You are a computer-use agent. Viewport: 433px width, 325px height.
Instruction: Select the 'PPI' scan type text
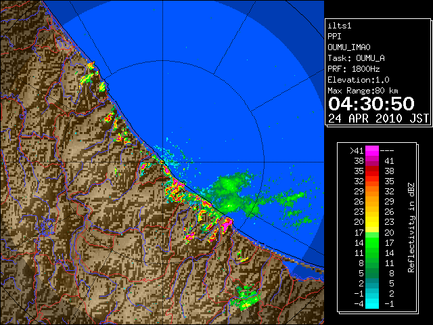334,37
